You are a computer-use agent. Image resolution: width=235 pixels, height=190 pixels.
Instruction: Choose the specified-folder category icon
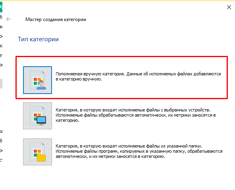[x=37, y=152]
